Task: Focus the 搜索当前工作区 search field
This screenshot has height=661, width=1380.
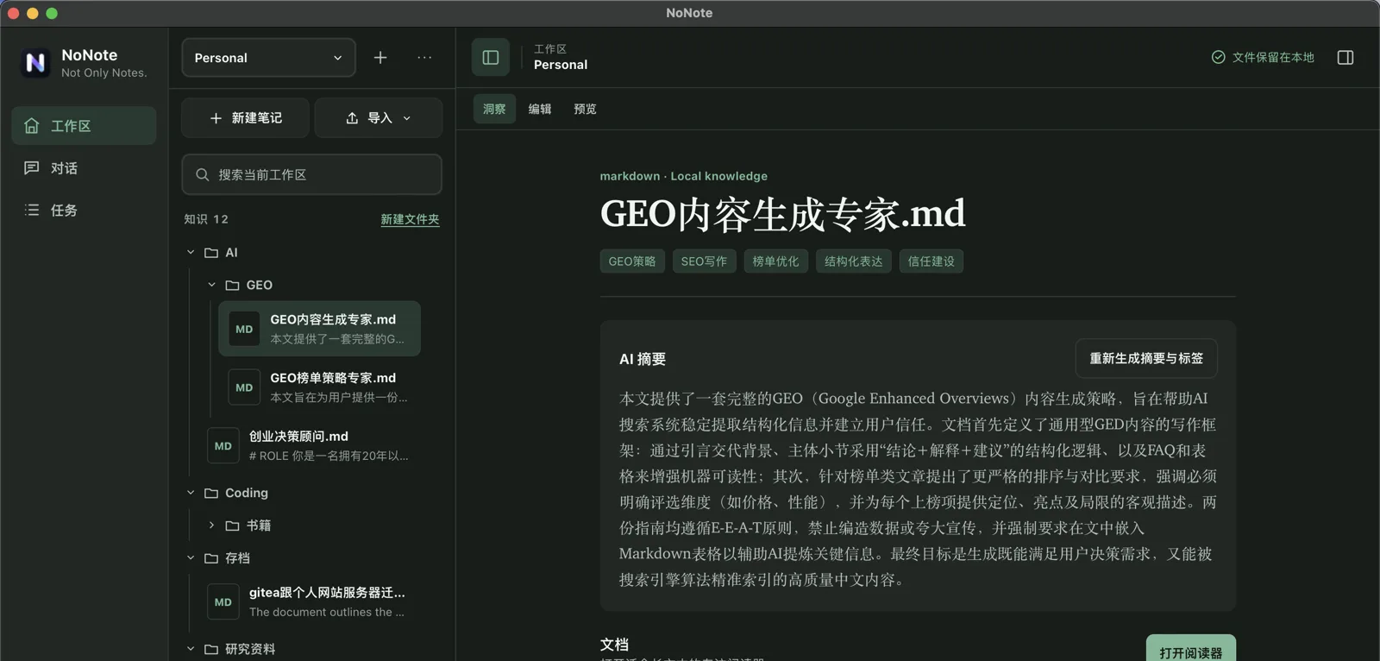Action: [x=311, y=174]
